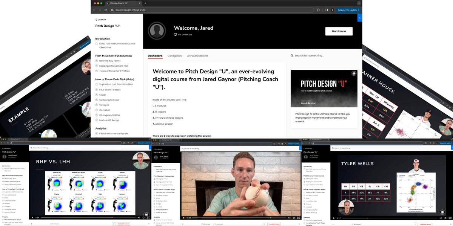Expand tab search chevron in main window
The image size is (453, 226).
359,3
